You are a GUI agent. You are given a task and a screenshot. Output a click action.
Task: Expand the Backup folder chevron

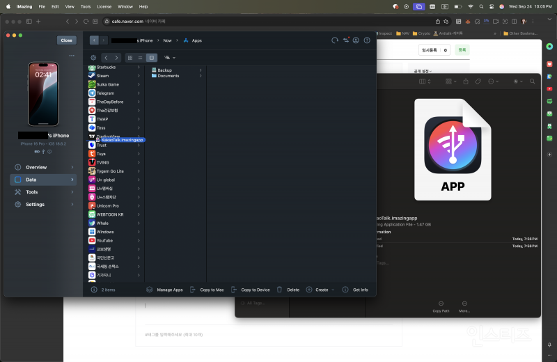pyautogui.click(x=201, y=70)
